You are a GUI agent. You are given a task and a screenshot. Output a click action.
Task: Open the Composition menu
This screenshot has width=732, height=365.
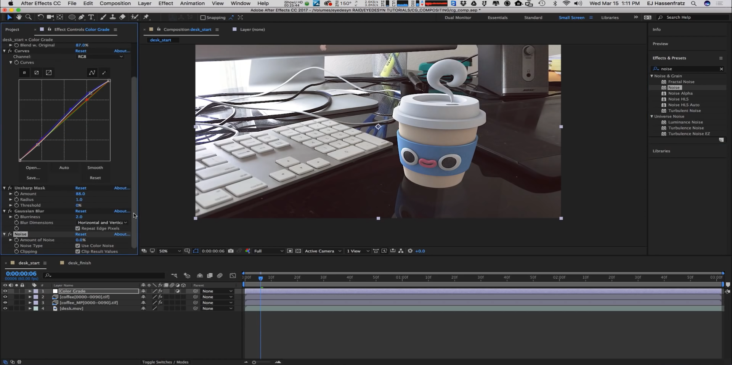click(115, 3)
